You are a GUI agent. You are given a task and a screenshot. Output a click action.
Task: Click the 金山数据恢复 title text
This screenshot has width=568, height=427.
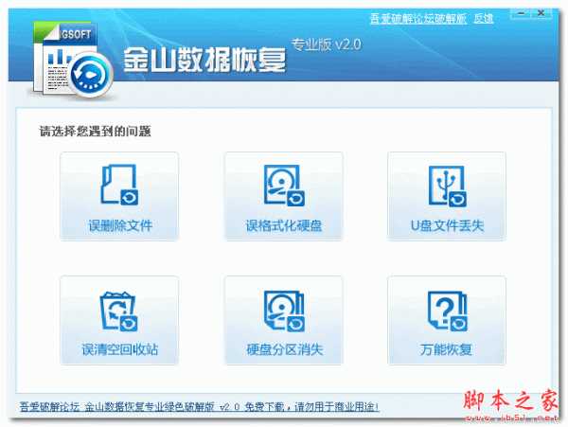coord(204,60)
